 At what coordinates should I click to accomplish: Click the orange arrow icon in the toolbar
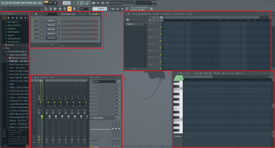(x=70, y=9)
